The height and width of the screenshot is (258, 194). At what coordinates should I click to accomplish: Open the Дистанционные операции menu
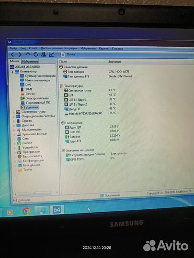click(59, 48)
